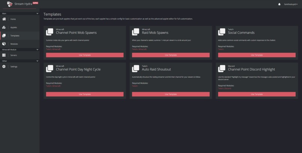Click the Stream Hydra logo icon
Screen dimensions: 302x153
coord(10,4)
